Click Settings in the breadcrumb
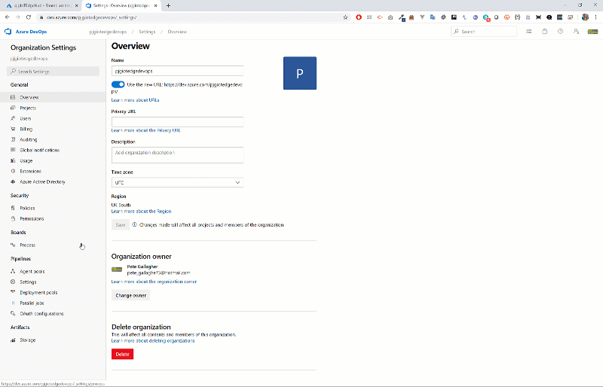 (x=147, y=32)
